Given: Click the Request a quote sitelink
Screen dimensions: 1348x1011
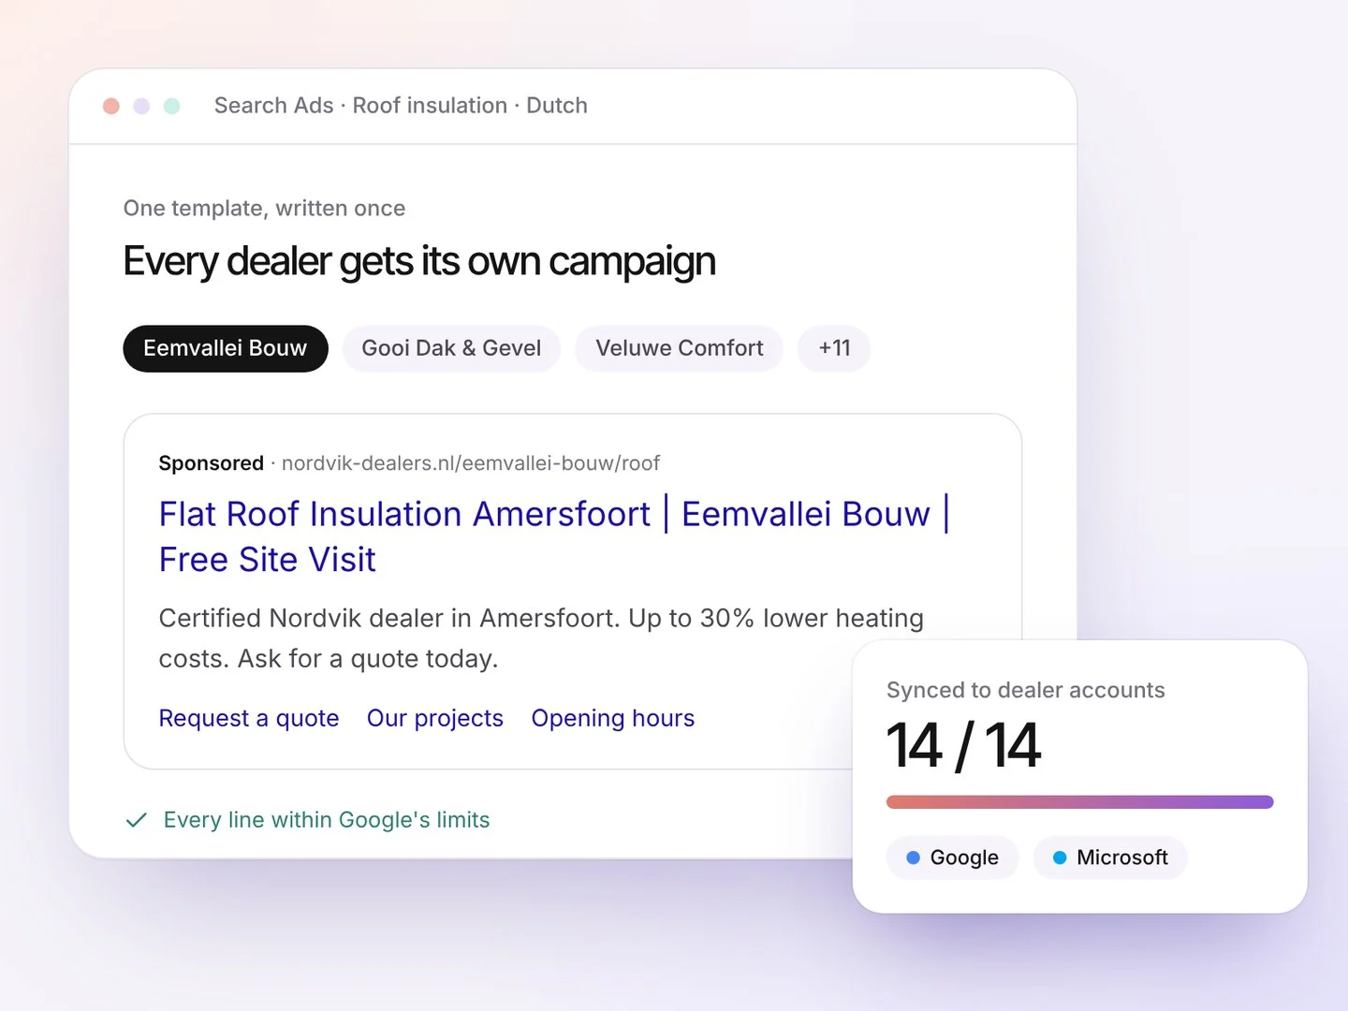Looking at the screenshot, I should point(249,718).
